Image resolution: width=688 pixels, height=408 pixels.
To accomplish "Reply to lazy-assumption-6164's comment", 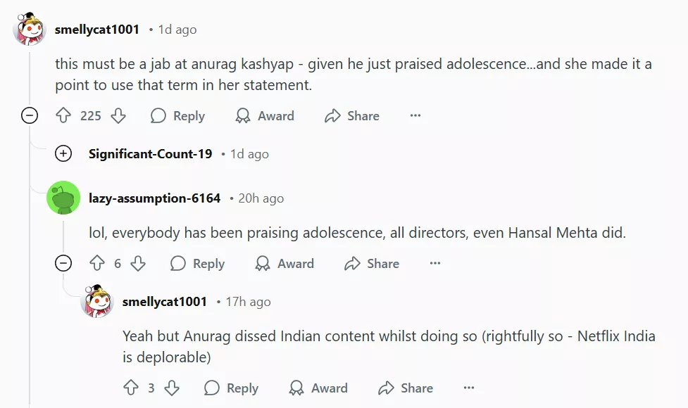I will (197, 264).
